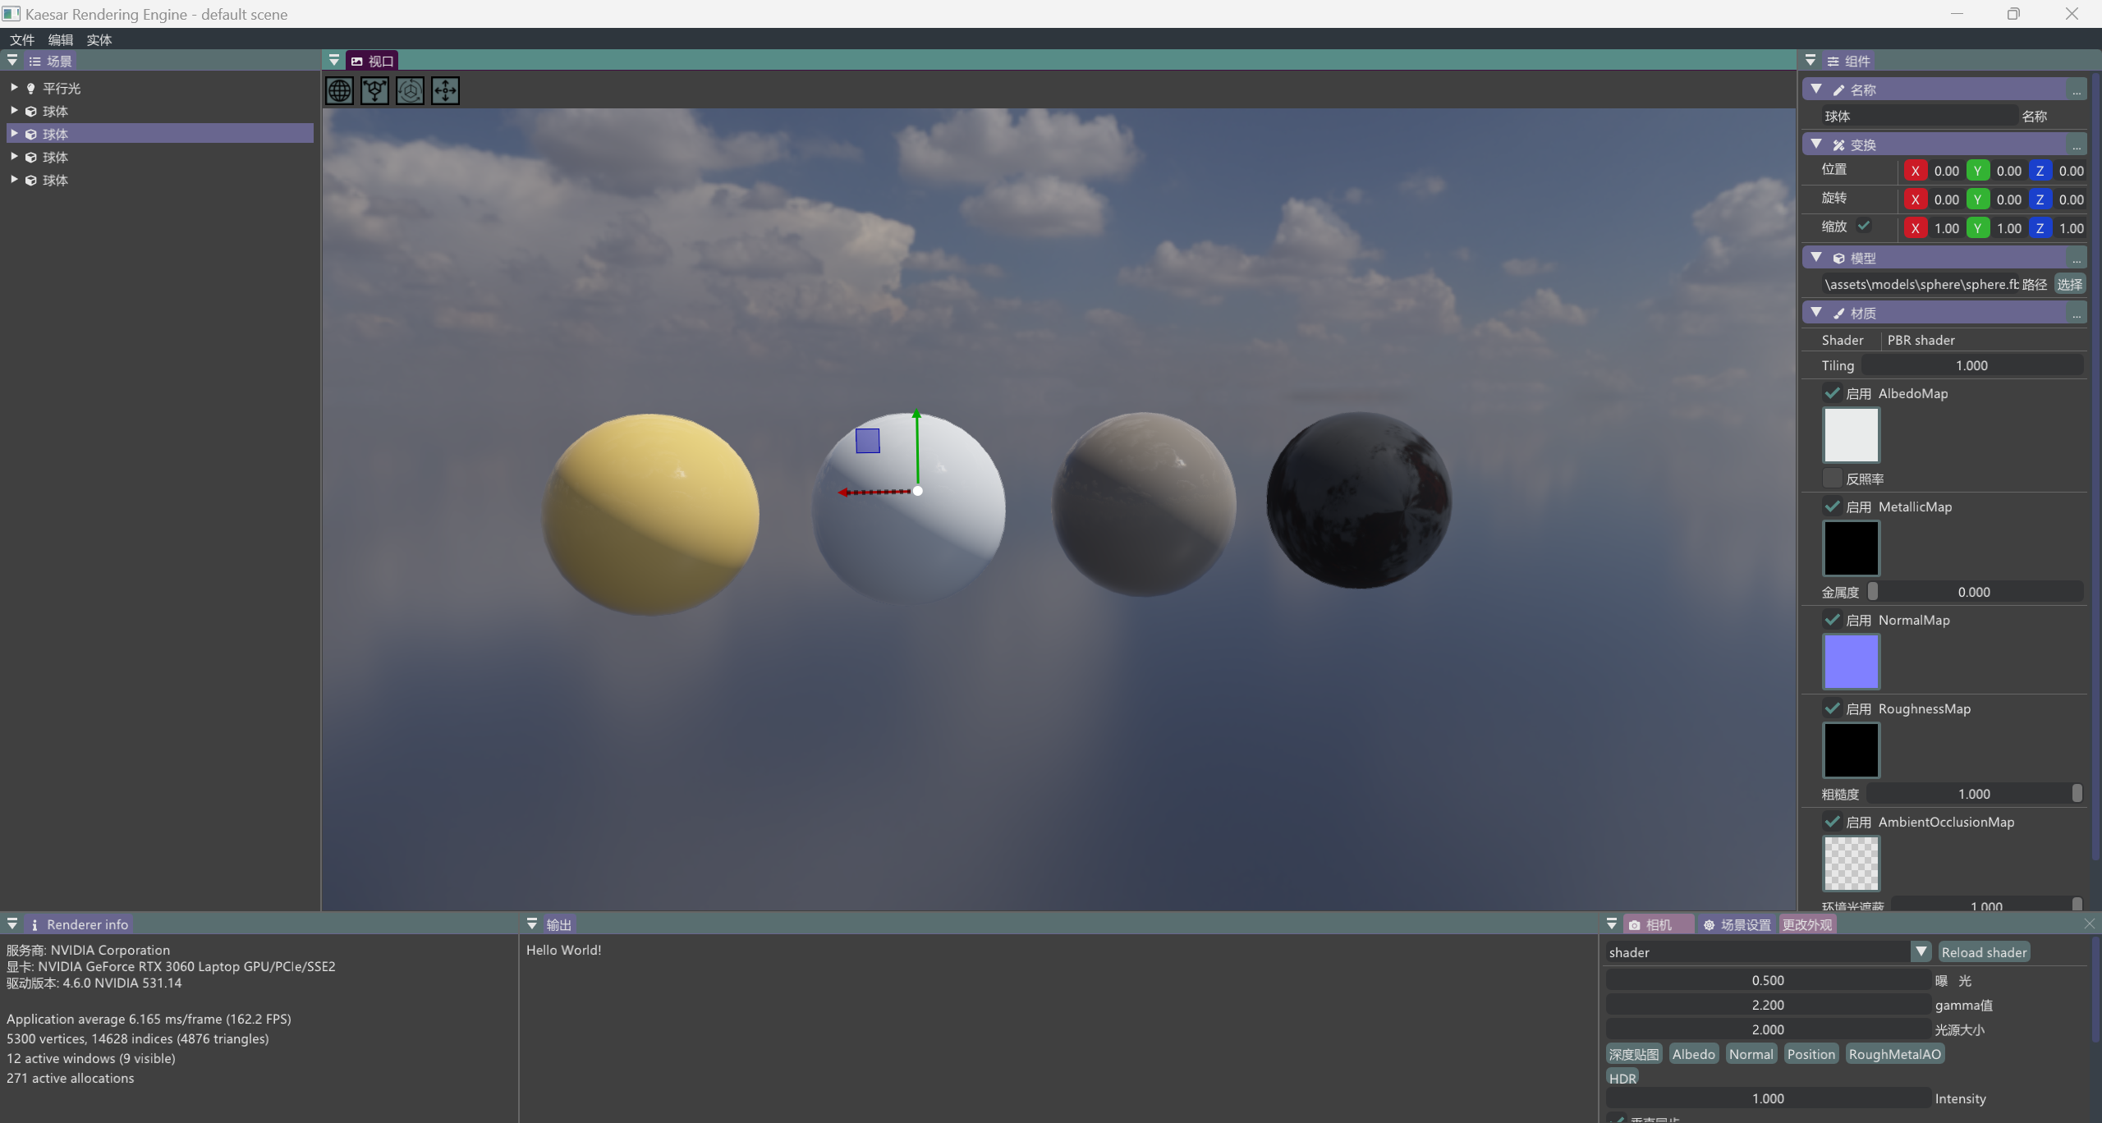
Task: Click the 名称 text field containing 球体
Action: [1918, 116]
